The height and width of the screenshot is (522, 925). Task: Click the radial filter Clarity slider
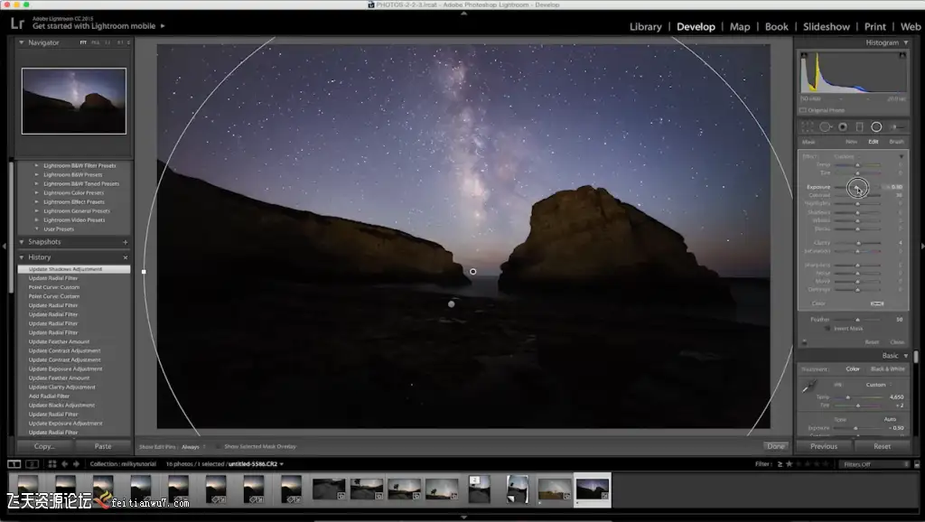click(858, 243)
